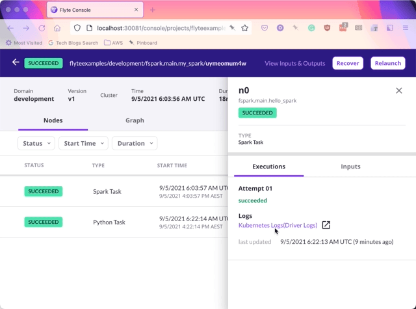Image resolution: width=416 pixels, height=309 pixels.
Task: Click the execution time '9/5/2021 6:03:56 AM UTC'
Action: pyautogui.click(x=168, y=99)
